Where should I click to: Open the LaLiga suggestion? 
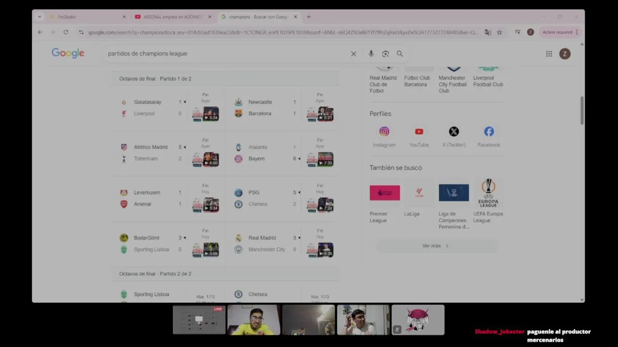pos(419,199)
